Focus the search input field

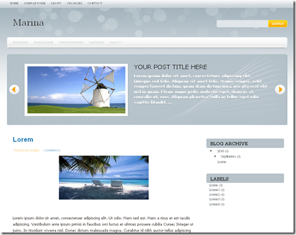click(x=242, y=24)
